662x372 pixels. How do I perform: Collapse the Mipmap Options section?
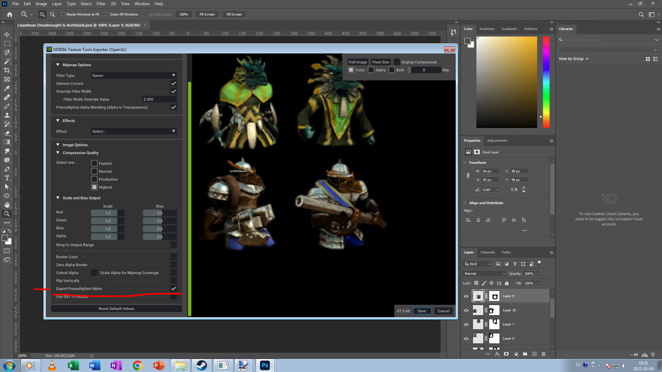(58, 65)
